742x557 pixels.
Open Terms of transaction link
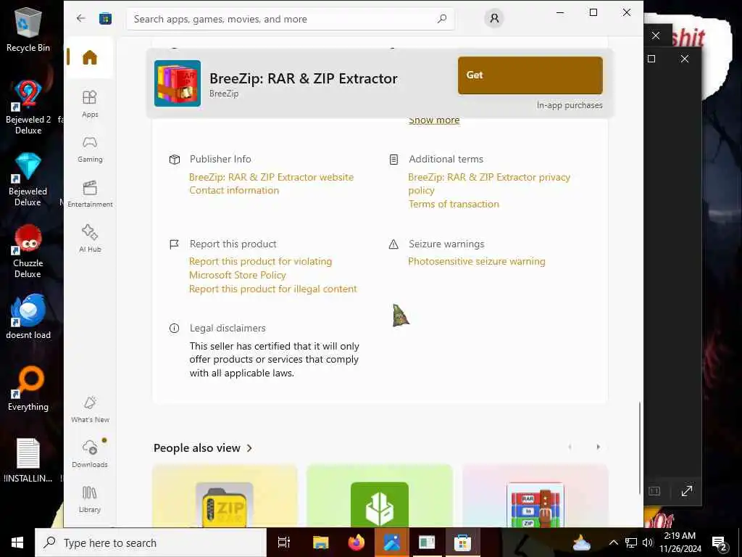pyautogui.click(x=454, y=204)
